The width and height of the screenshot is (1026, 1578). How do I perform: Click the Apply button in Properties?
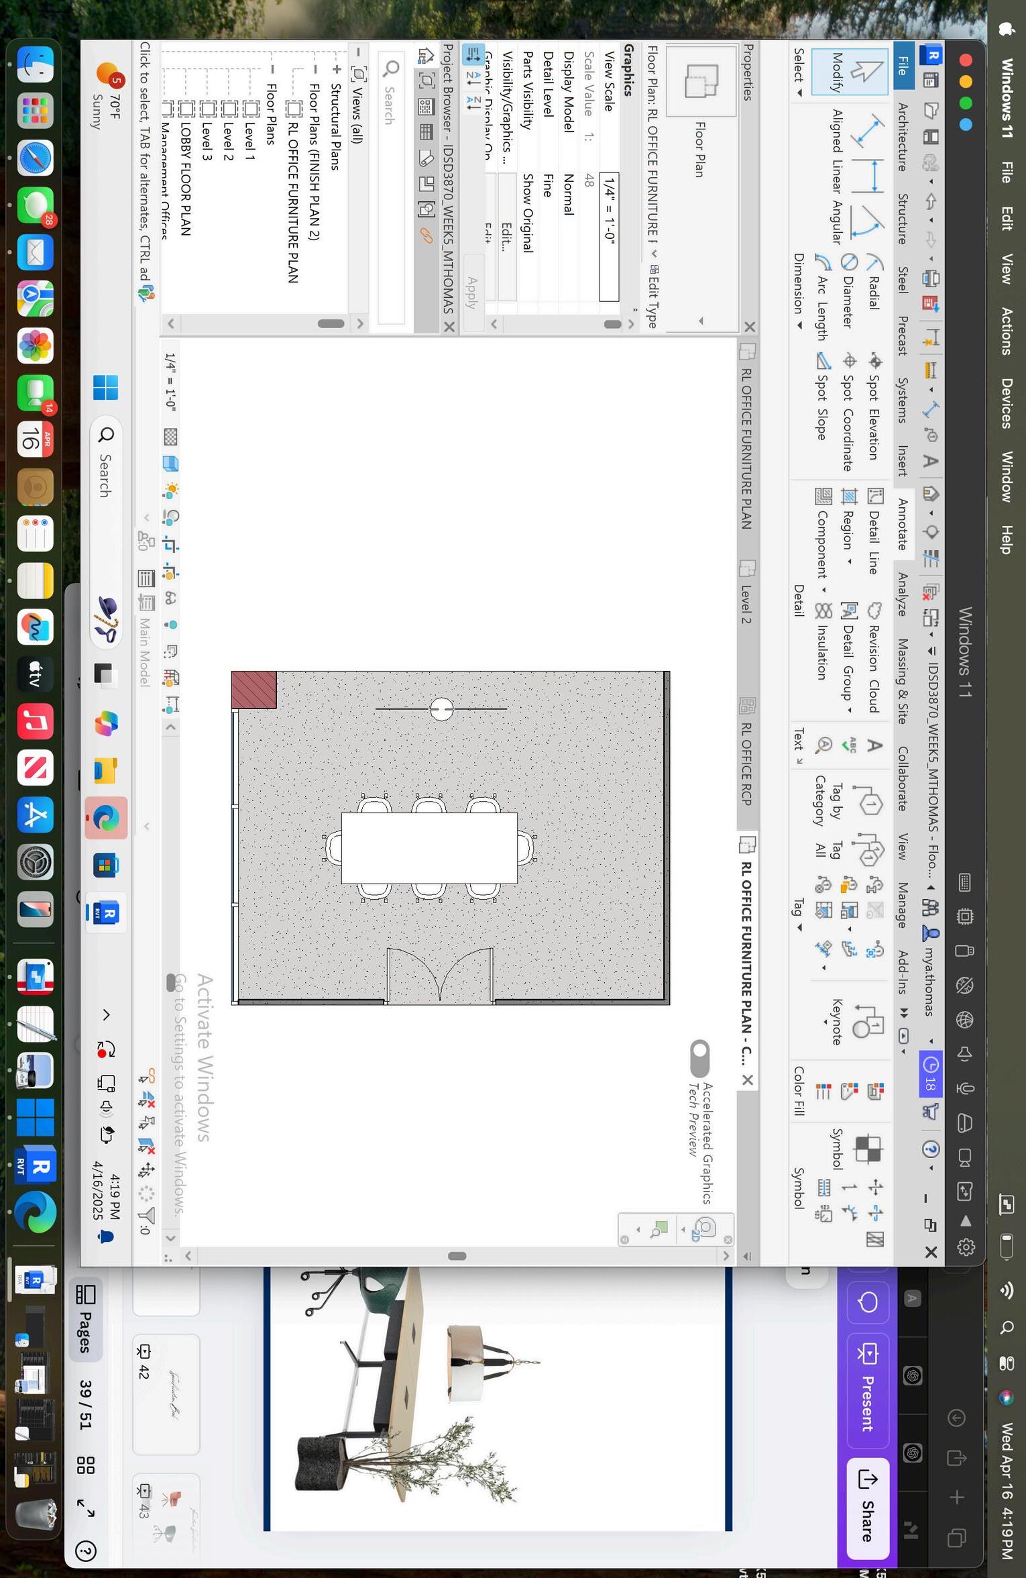click(x=473, y=292)
